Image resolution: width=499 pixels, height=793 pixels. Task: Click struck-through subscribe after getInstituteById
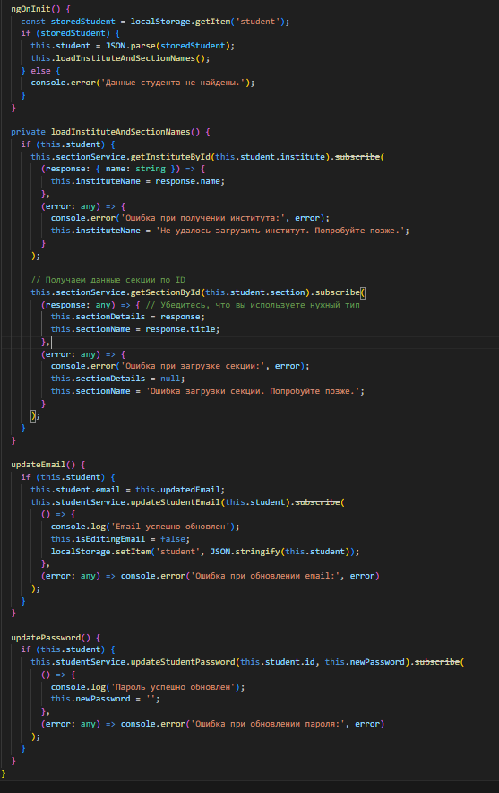click(x=357, y=157)
